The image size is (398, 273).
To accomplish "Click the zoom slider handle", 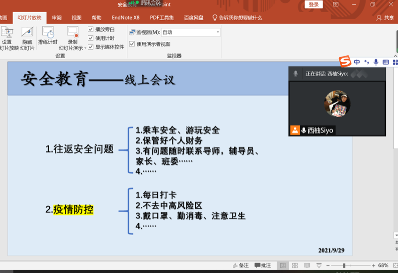I will pos(344,265).
